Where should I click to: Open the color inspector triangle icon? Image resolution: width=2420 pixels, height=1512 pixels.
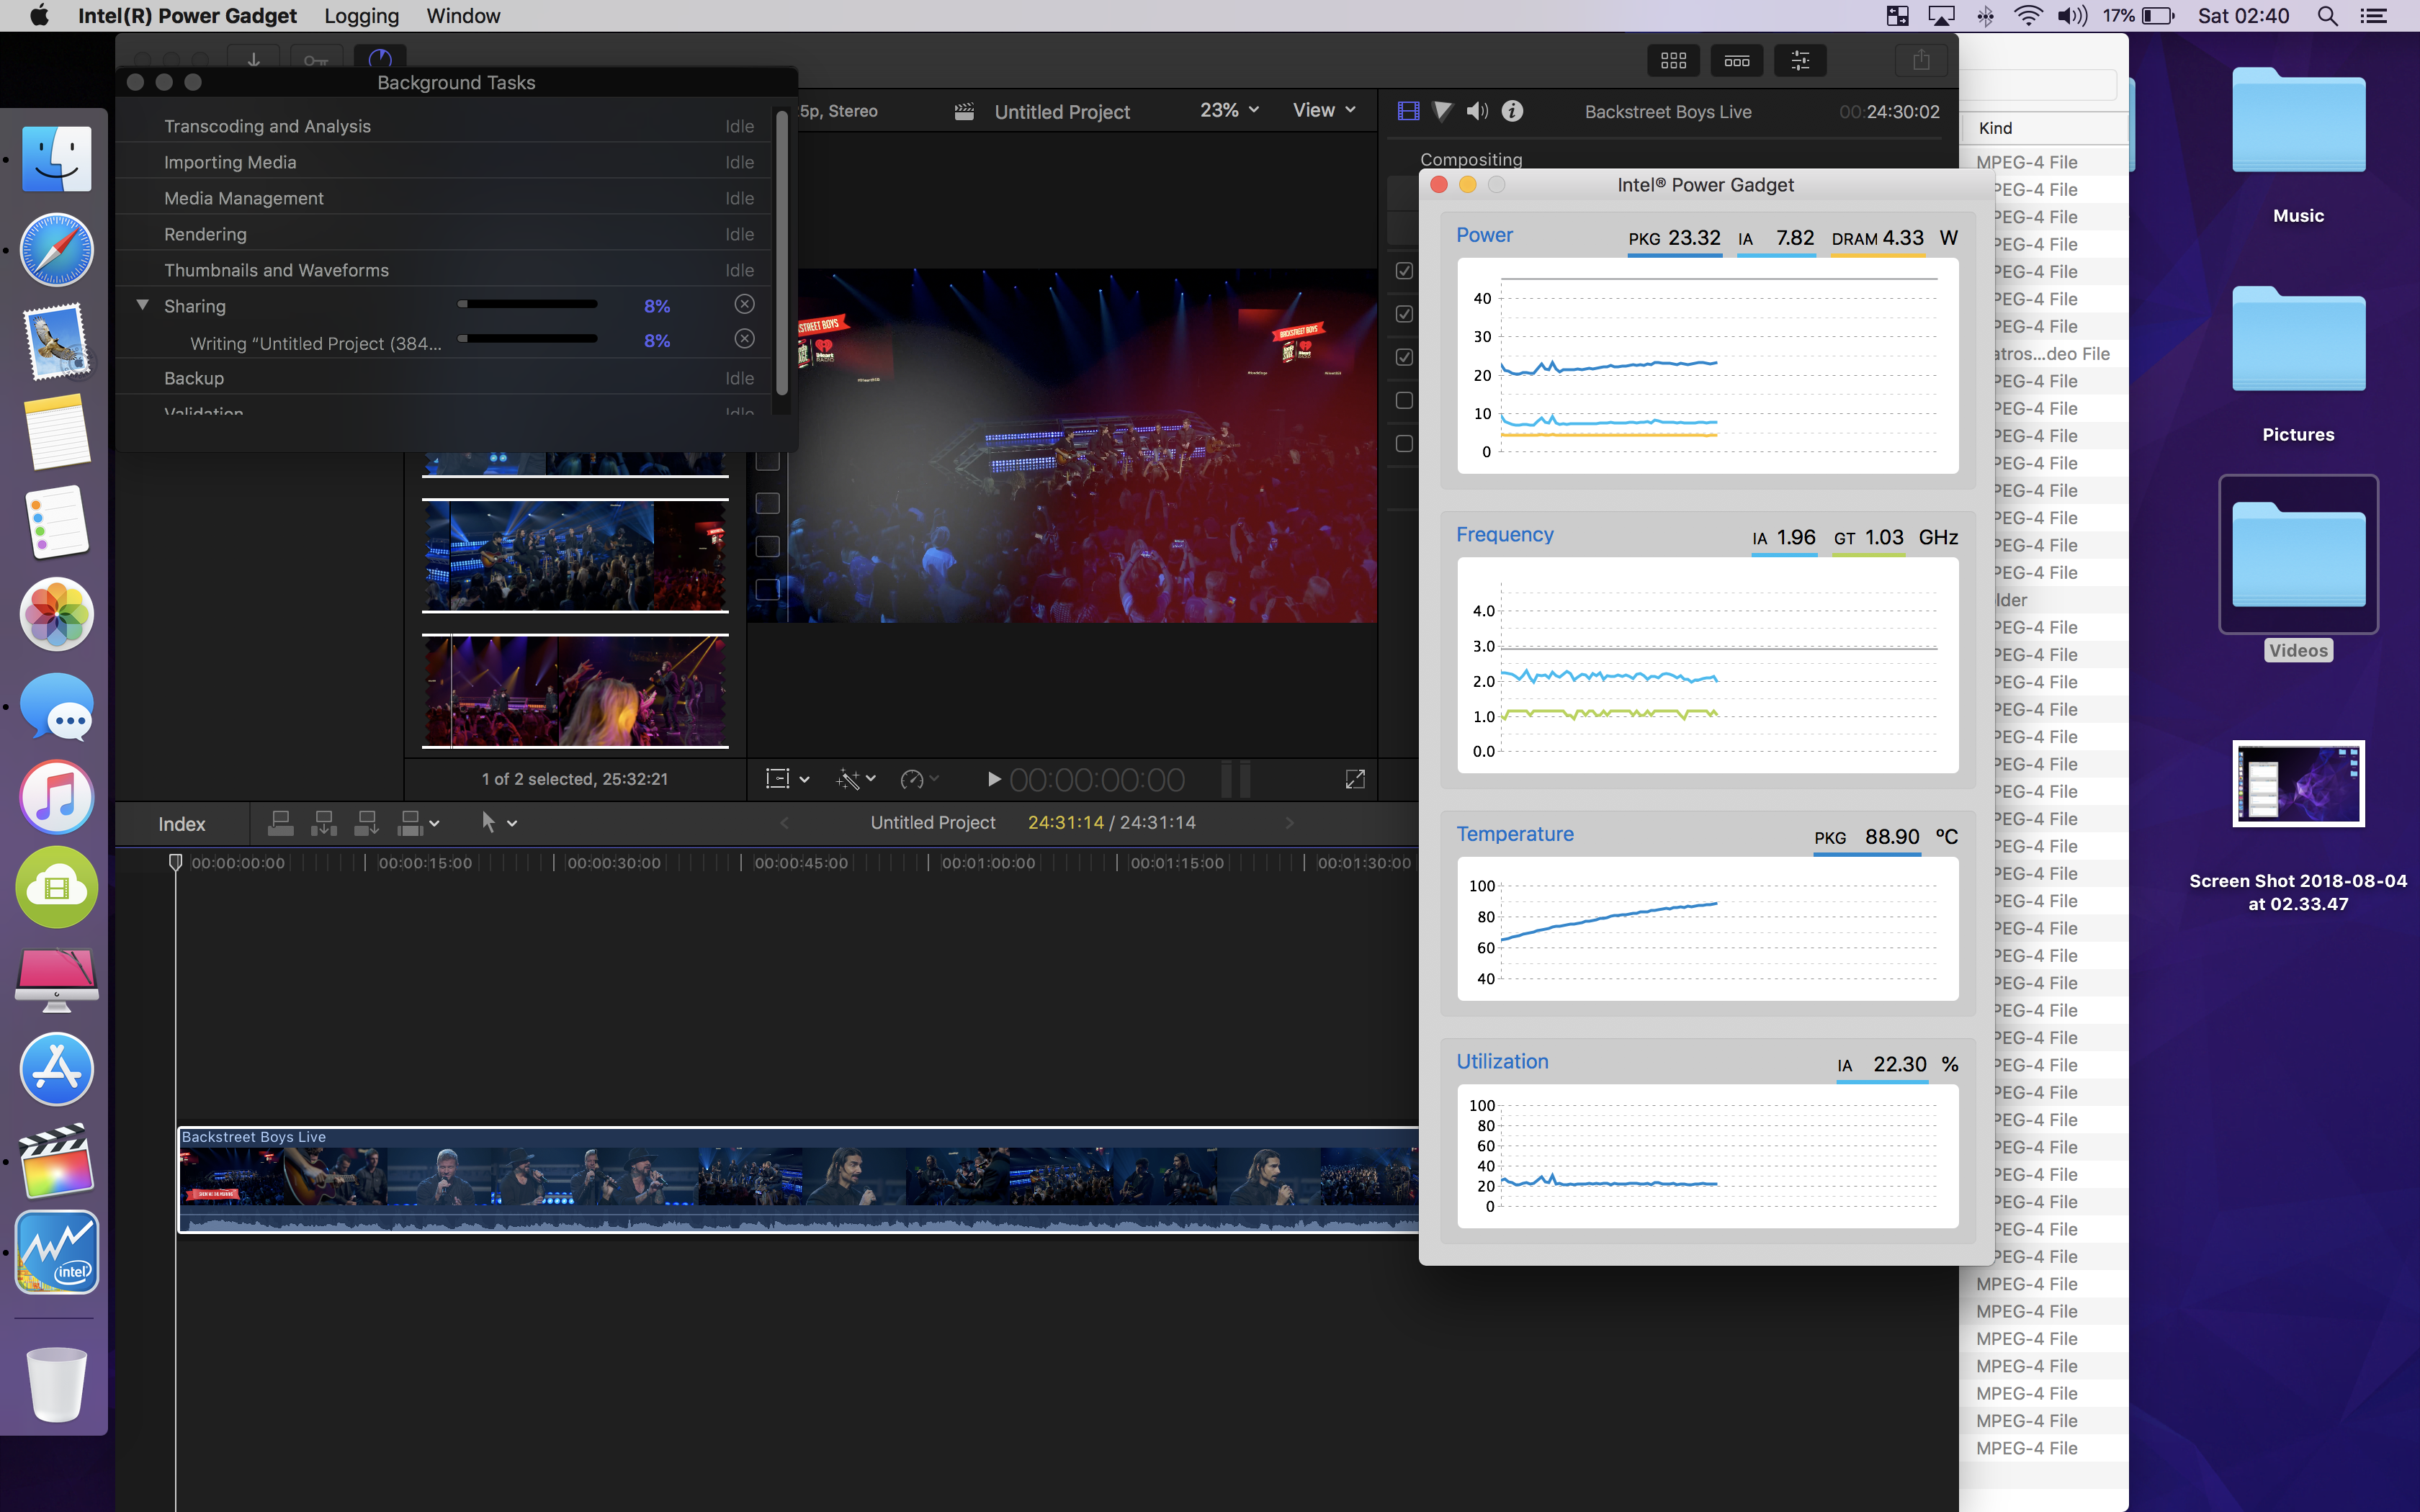point(1442,111)
